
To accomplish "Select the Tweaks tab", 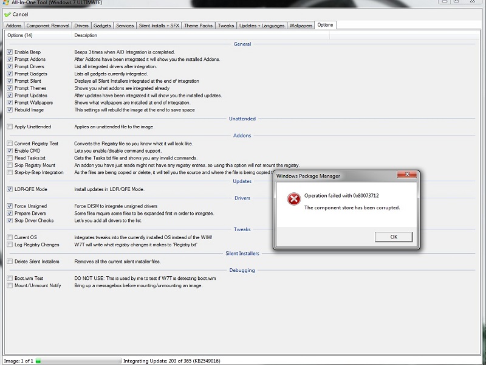I will pyautogui.click(x=225, y=26).
